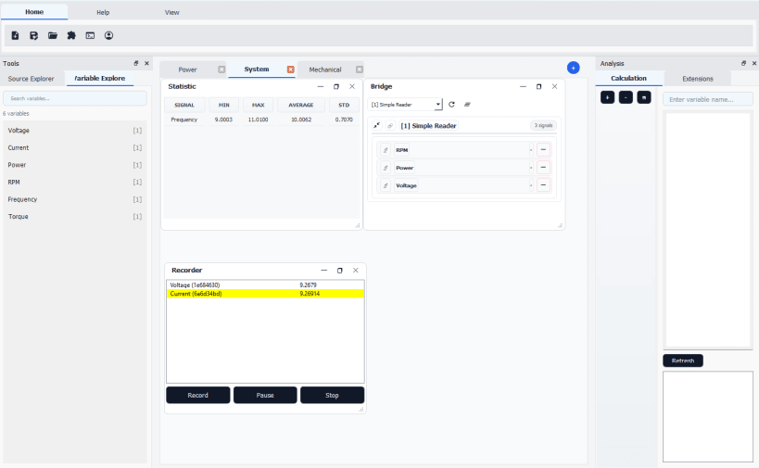
Task: Switch to the Home ribbon tab
Action: coord(34,12)
